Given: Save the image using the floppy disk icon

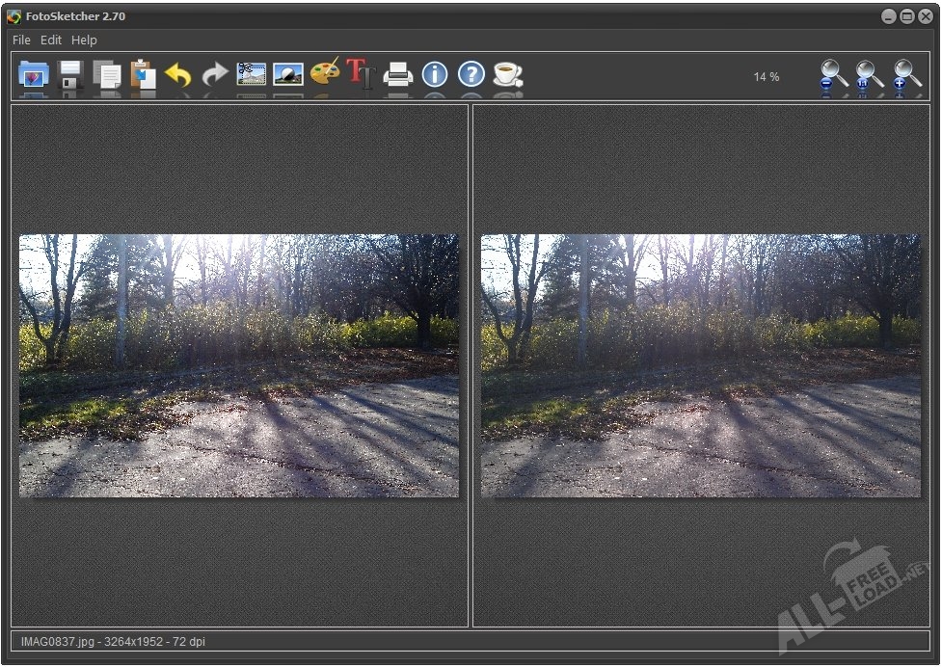Looking at the screenshot, I should click(x=70, y=74).
